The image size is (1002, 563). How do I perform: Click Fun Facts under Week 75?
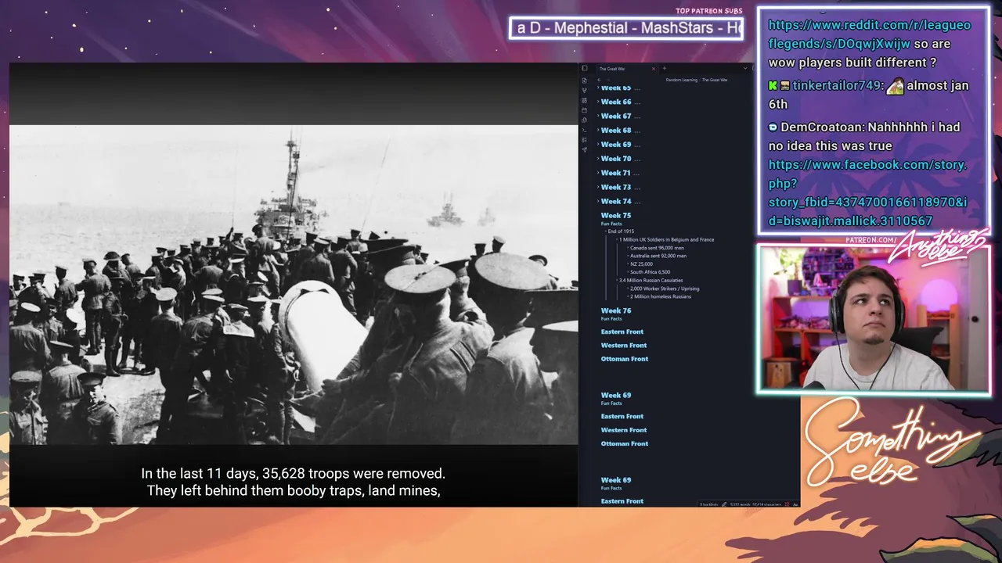click(x=611, y=224)
